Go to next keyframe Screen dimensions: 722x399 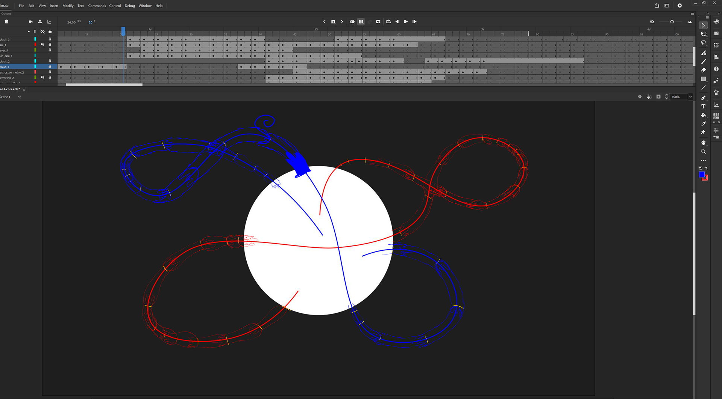tap(342, 22)
